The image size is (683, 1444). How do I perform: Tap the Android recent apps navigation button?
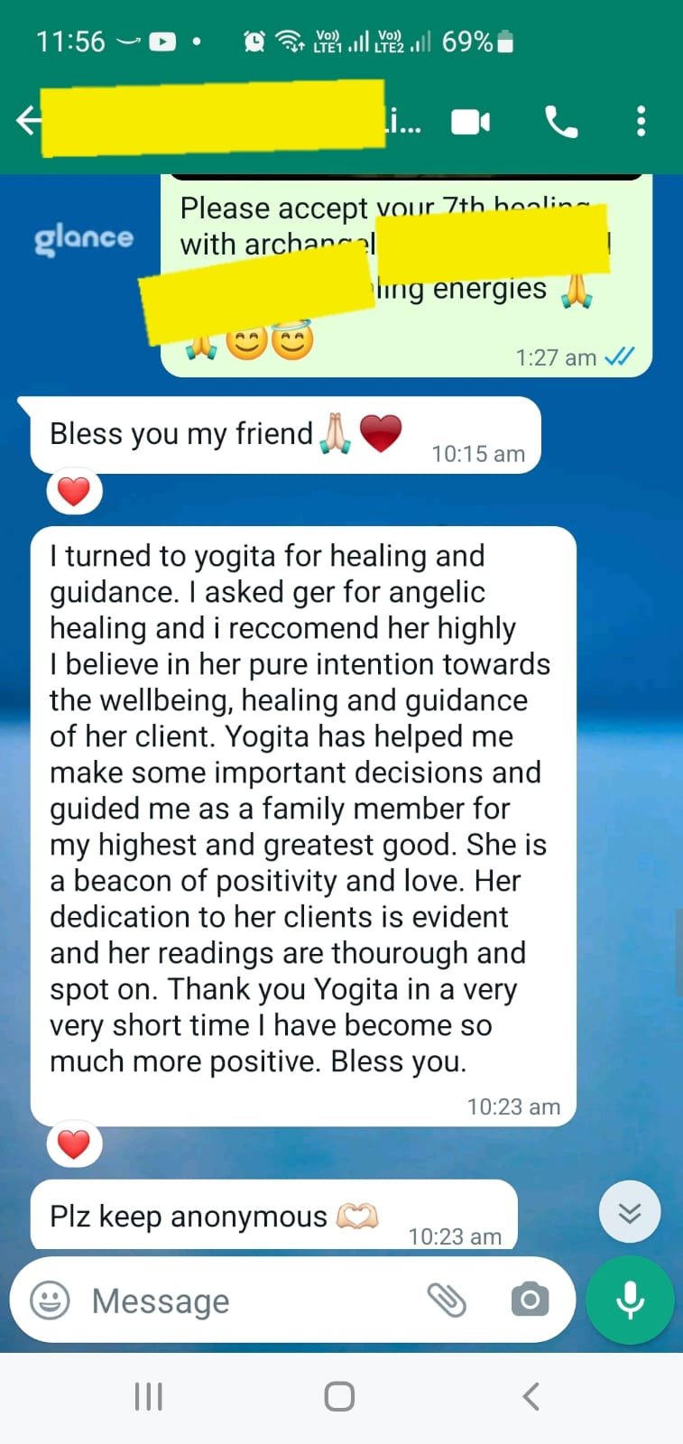click(x=148, y=1396)
